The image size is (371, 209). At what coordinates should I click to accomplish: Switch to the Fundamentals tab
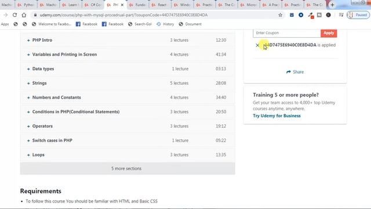coord(138,5)
